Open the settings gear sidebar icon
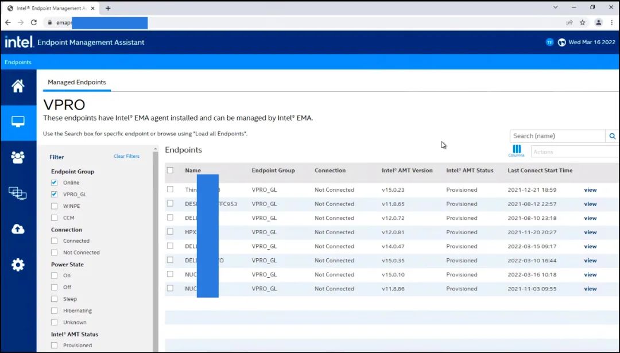 coord(18,265)
